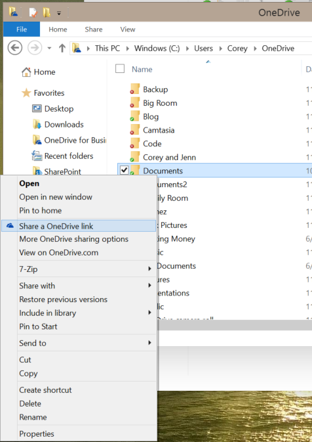Open Recent folders in navigation pane
The image size is (312, 442).
click(x=69, y=156)
